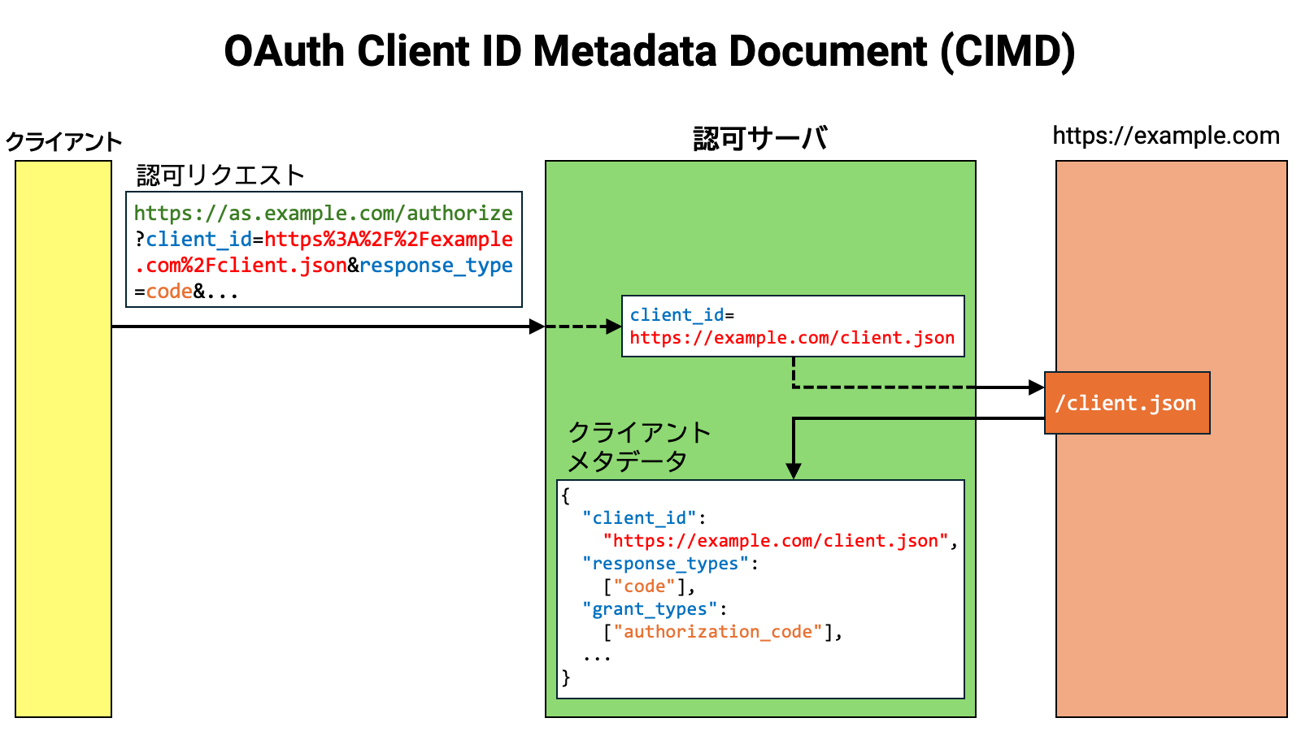Viewport: 1301px width, 731px height.
Task: Click the https://as.example.com/authorize URL text
Action: [323, 213]
